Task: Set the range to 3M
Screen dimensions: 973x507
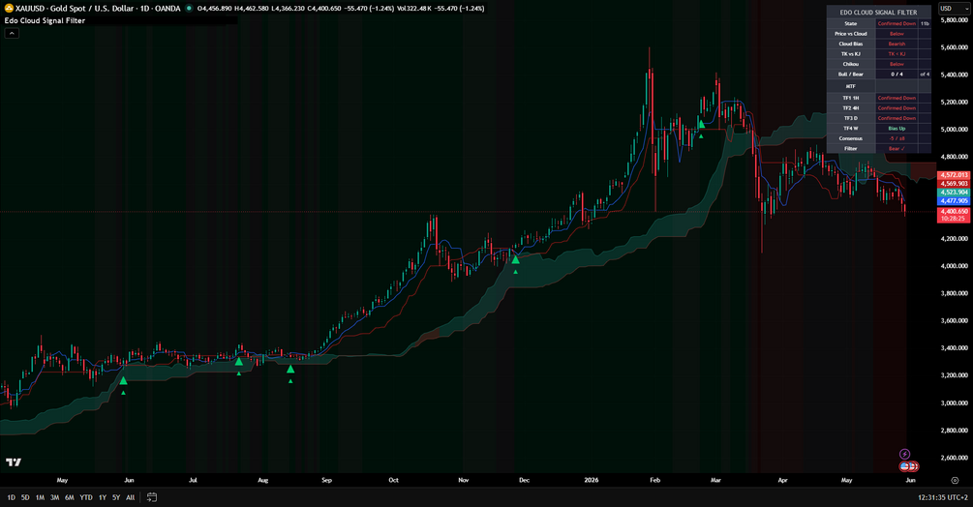Action: tap(55, 497)
